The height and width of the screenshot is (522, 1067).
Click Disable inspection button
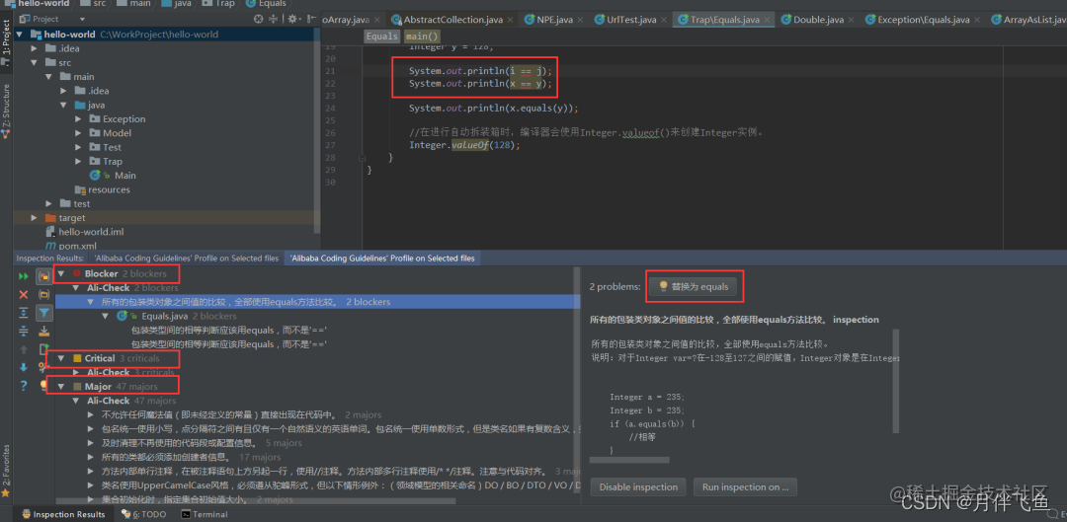tap(638, 486)
